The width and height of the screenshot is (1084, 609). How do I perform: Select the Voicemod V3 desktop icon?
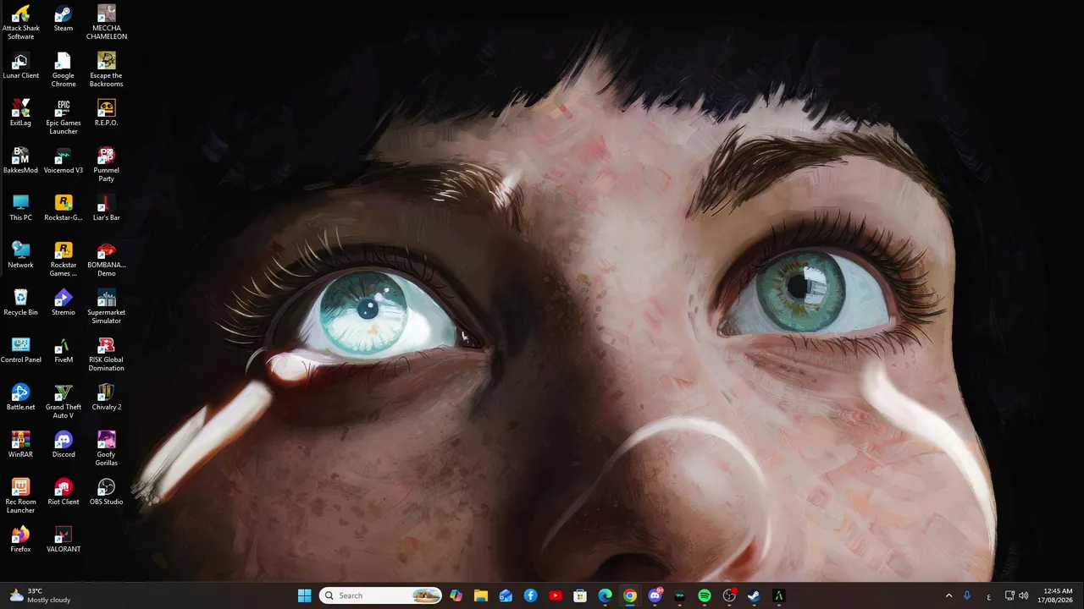[x=64, y=161]
